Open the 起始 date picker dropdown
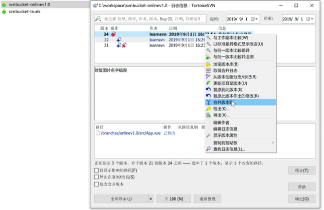 [x=254, y=19]
